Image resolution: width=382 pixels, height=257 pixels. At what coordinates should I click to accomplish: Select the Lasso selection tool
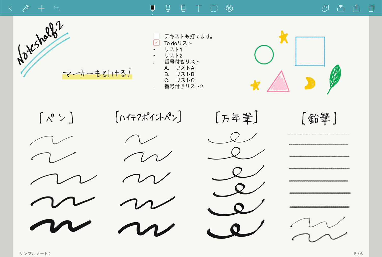pyautogui.click(x=214, y=8)
